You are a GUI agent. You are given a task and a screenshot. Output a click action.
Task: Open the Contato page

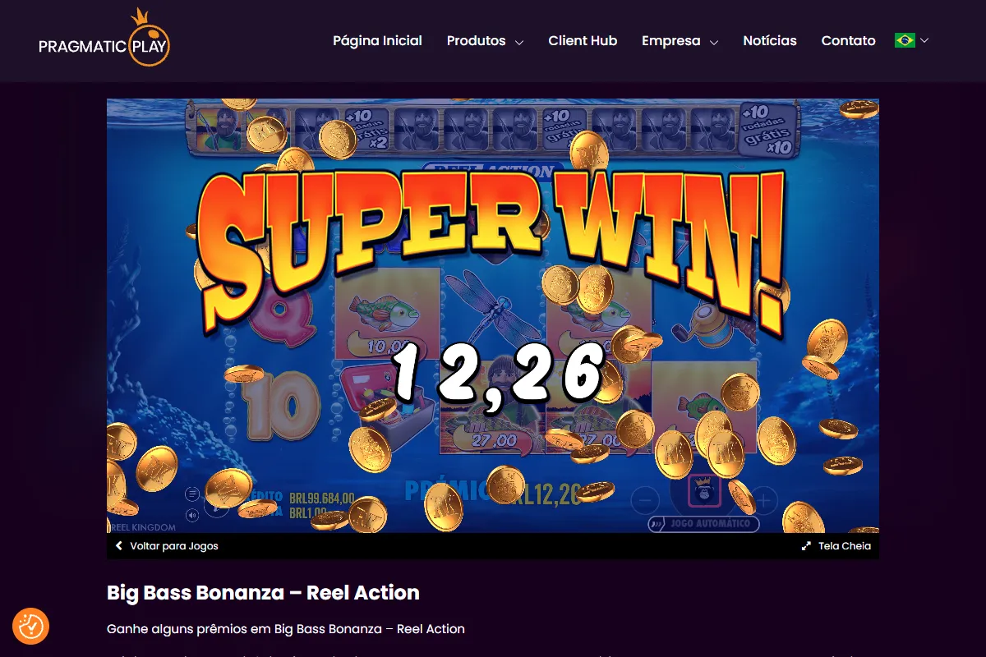[848, 41]
